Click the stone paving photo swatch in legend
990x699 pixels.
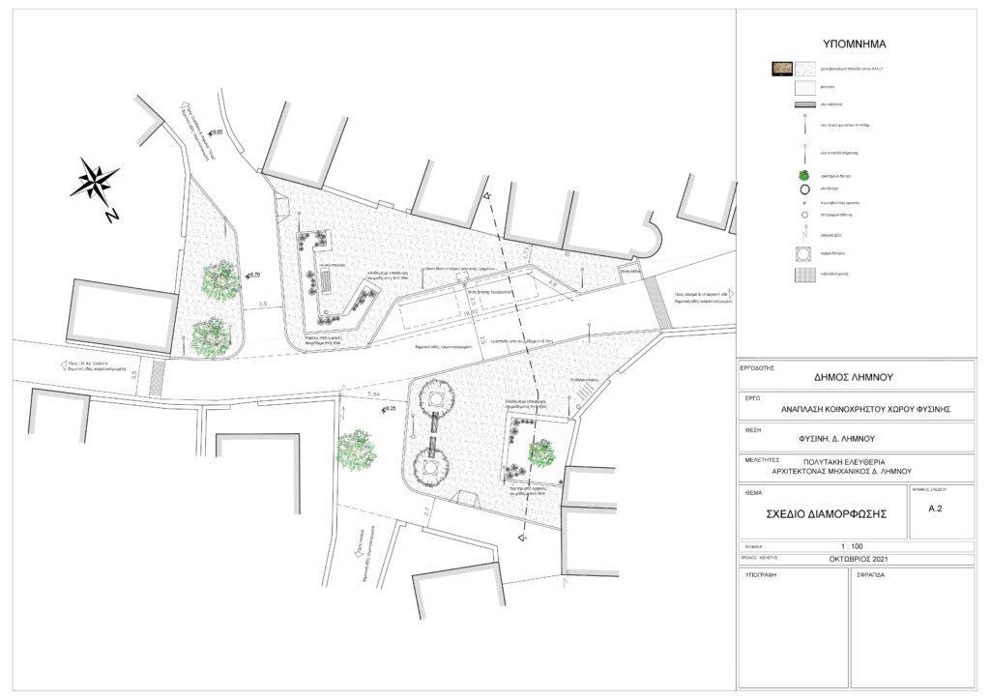[782, 69]
